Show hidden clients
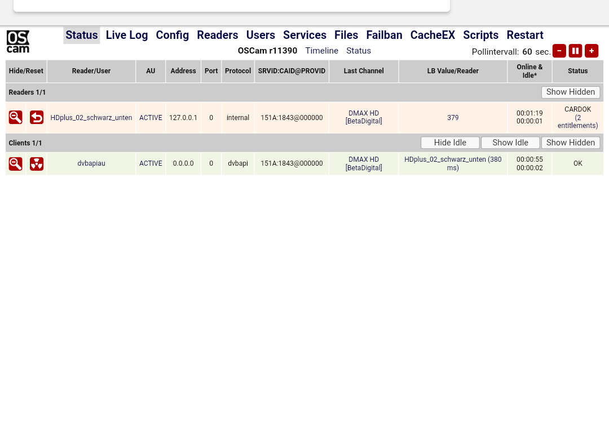The height and width of the screenshot is (434, 609). (570, 143)
